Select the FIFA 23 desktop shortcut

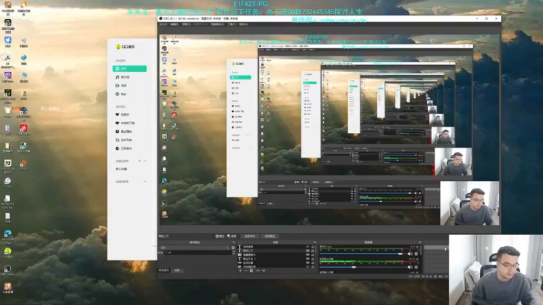point(7,165)
